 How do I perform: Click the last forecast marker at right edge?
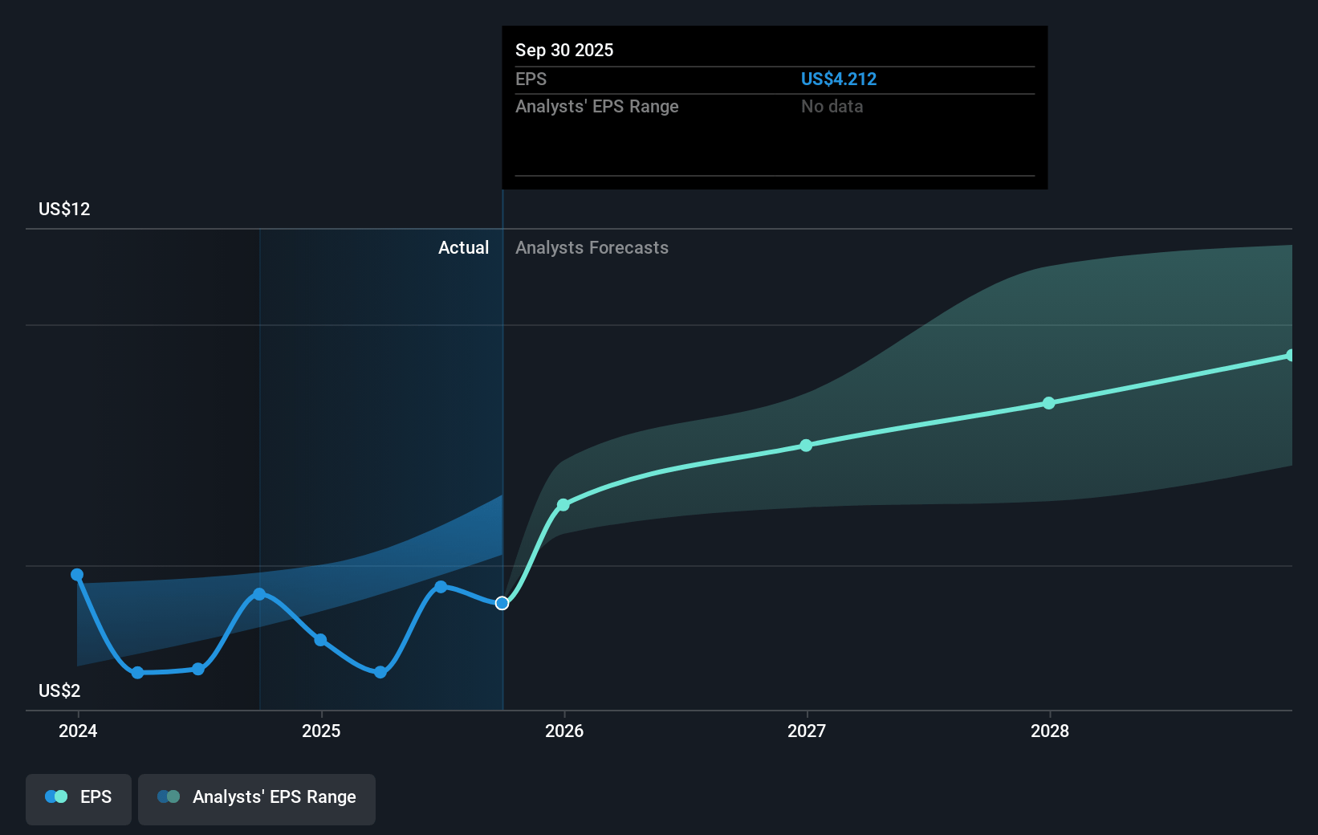[1290, 356]
